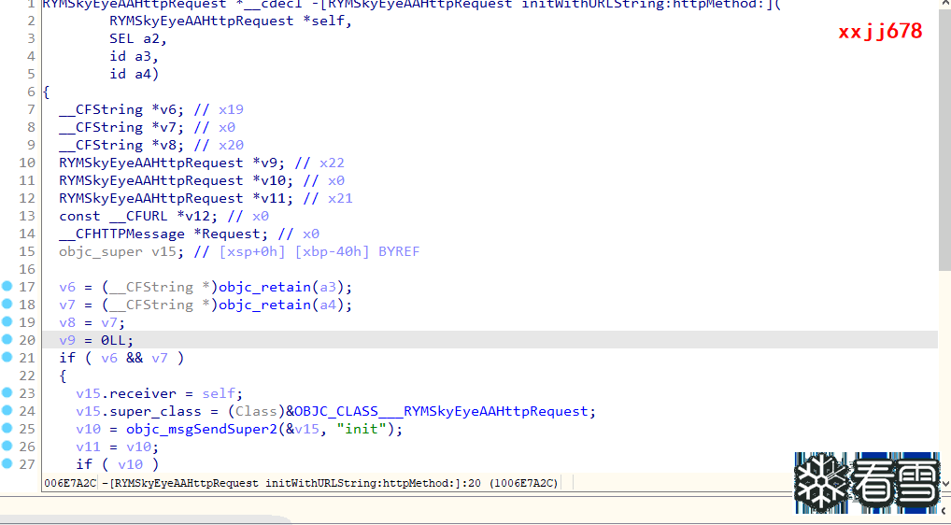Click the __CFURL type on line 13

point(138,217)
